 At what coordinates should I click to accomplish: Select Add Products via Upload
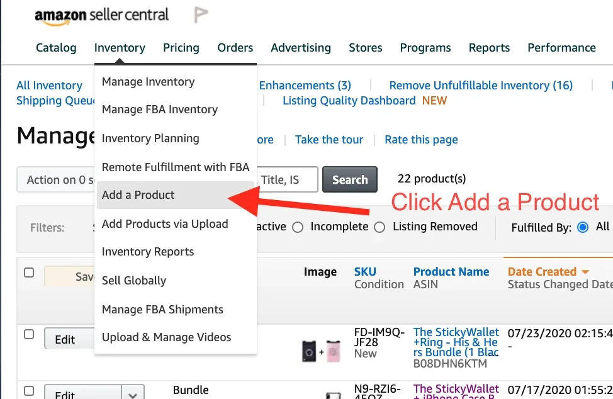click(176, 224)
